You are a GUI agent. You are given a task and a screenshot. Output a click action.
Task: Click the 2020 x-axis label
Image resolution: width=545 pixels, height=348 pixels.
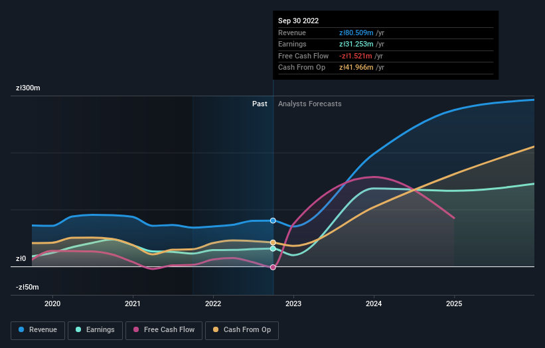coord(52,304)
